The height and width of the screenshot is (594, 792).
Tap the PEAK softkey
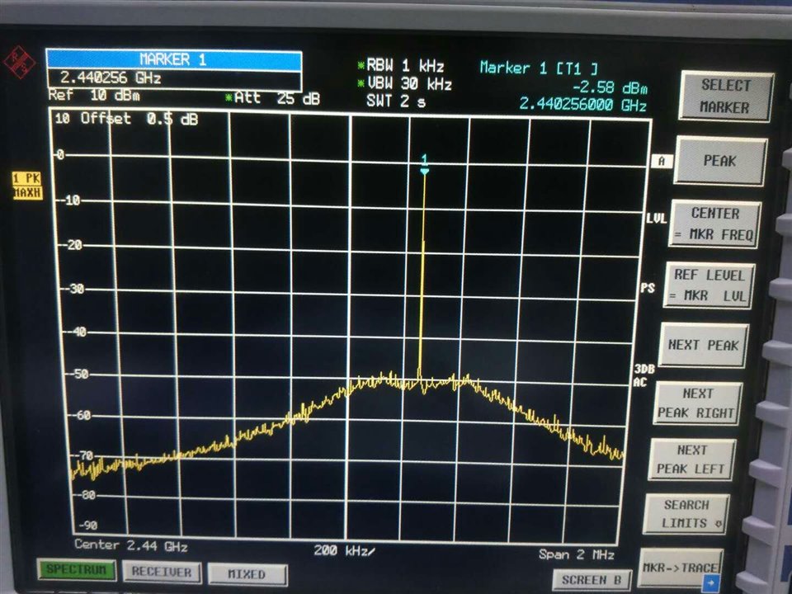[x=720, y=161]
